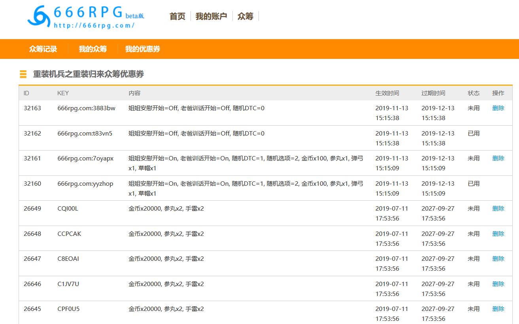
Task: Select key 666rpg.com:yyzhop
Action: coord(85,183)
